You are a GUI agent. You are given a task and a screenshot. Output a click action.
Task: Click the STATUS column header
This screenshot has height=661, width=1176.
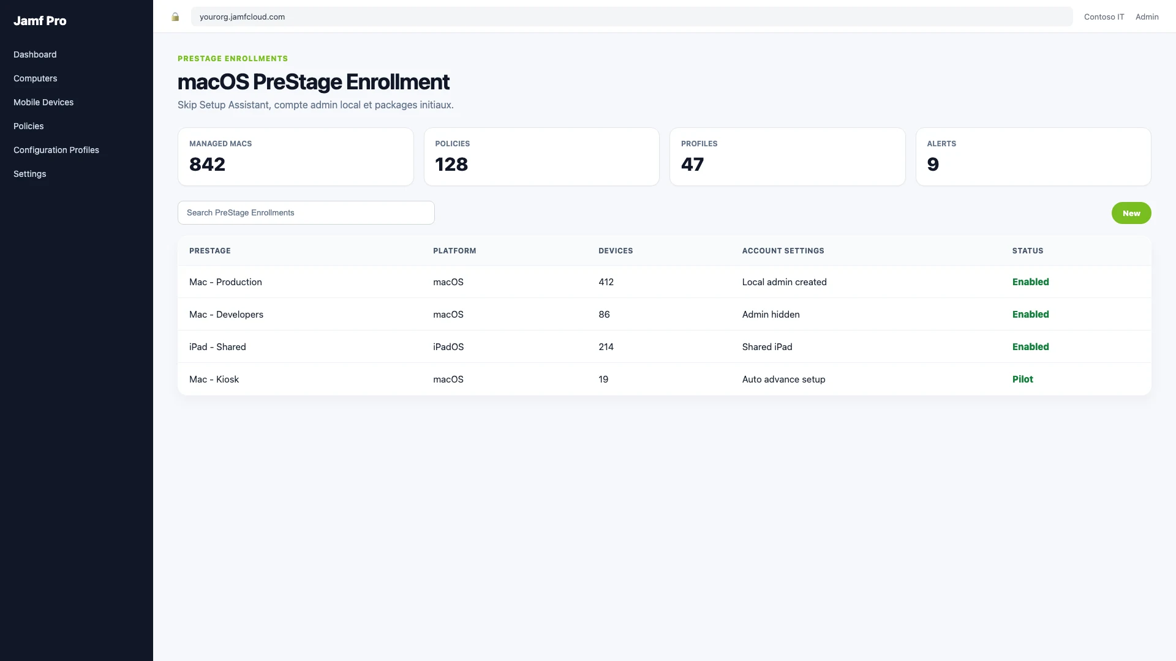(x=1028, y=251)
